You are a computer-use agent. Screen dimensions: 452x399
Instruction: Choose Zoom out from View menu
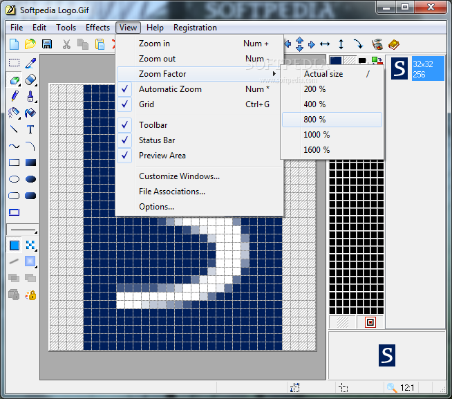(x=199, y=59)
